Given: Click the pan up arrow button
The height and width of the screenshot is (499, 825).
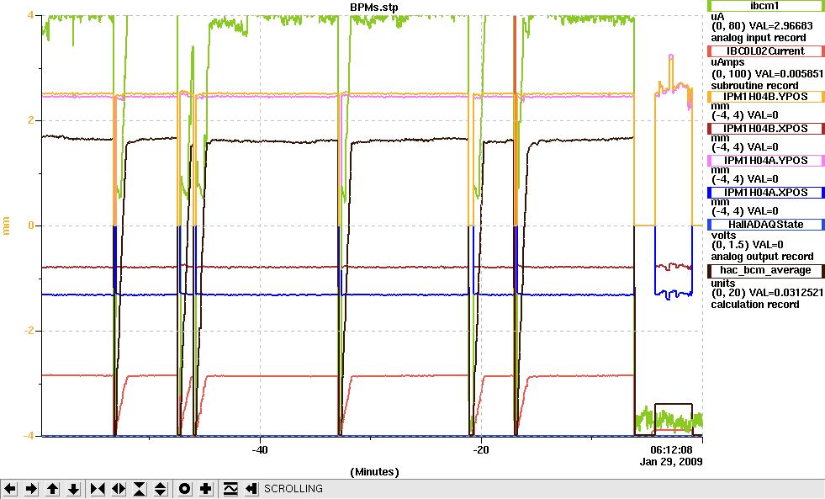Looking at the screenshot, I should (52, 489).
